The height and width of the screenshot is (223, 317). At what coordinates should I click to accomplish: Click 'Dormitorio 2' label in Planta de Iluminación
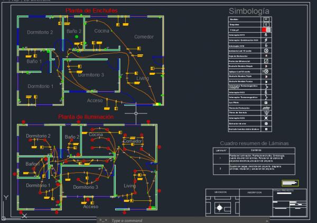(x=38, y=136)
